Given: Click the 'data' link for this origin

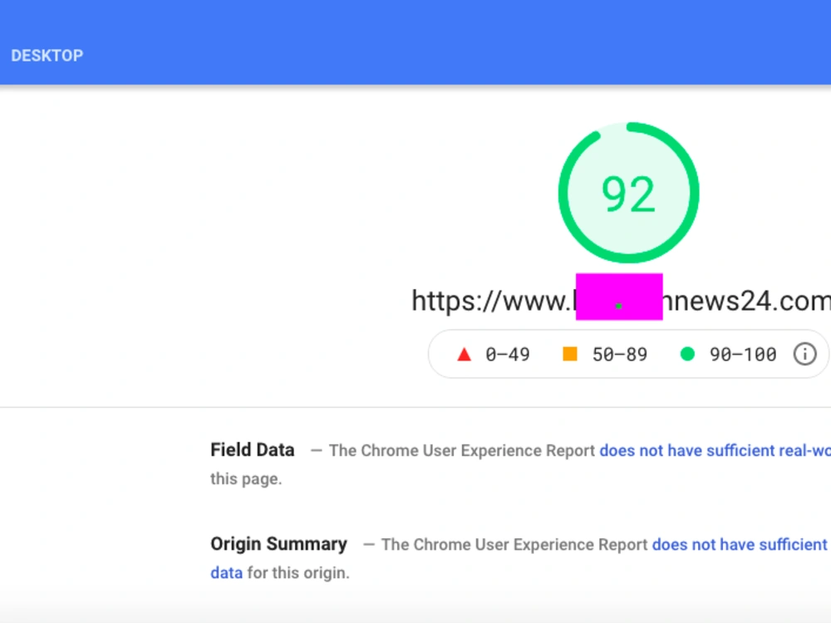Looking at the screenshot, I should [x=226, y=572].
